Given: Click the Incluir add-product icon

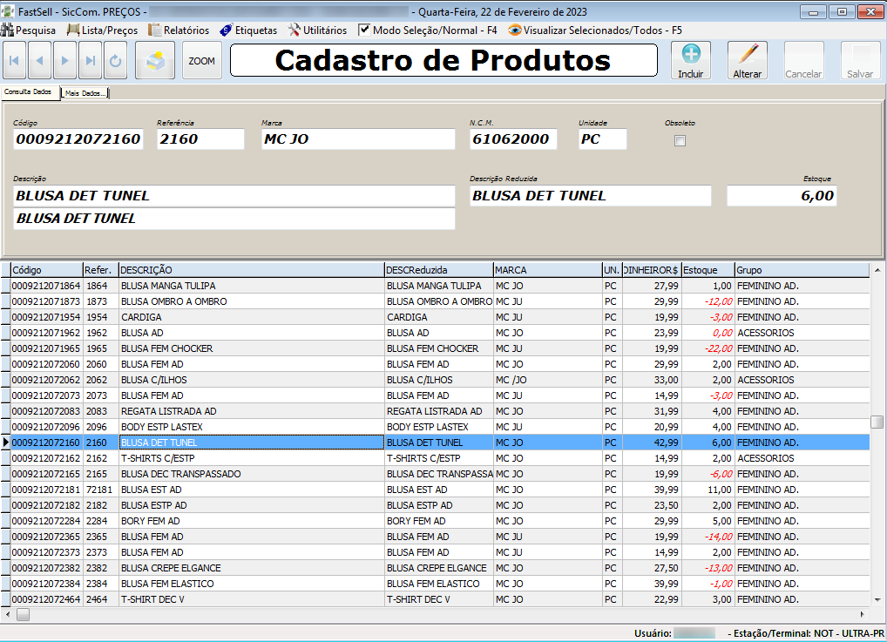Looking at the screenshot, I should [x=690, y=57].
